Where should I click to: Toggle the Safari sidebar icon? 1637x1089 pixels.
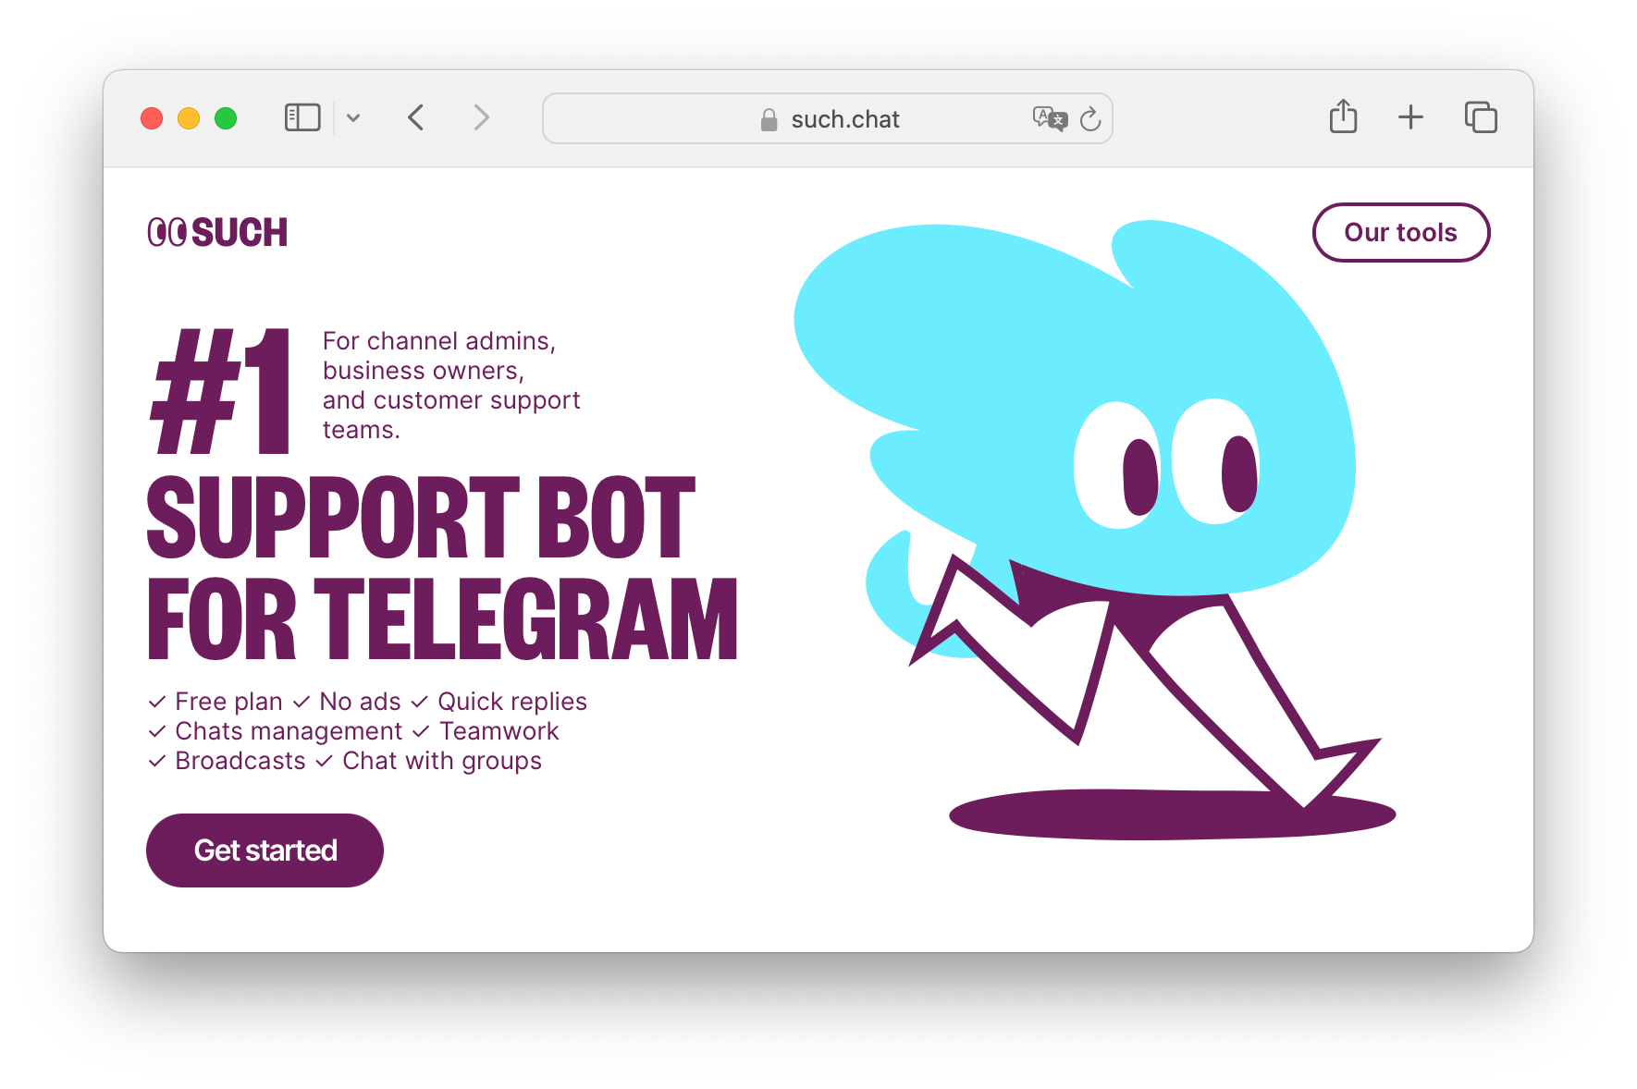302,118
